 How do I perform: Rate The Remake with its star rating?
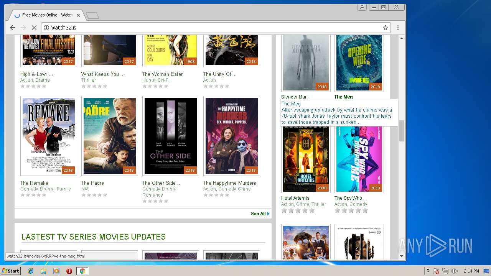click(x=33, y=195)
